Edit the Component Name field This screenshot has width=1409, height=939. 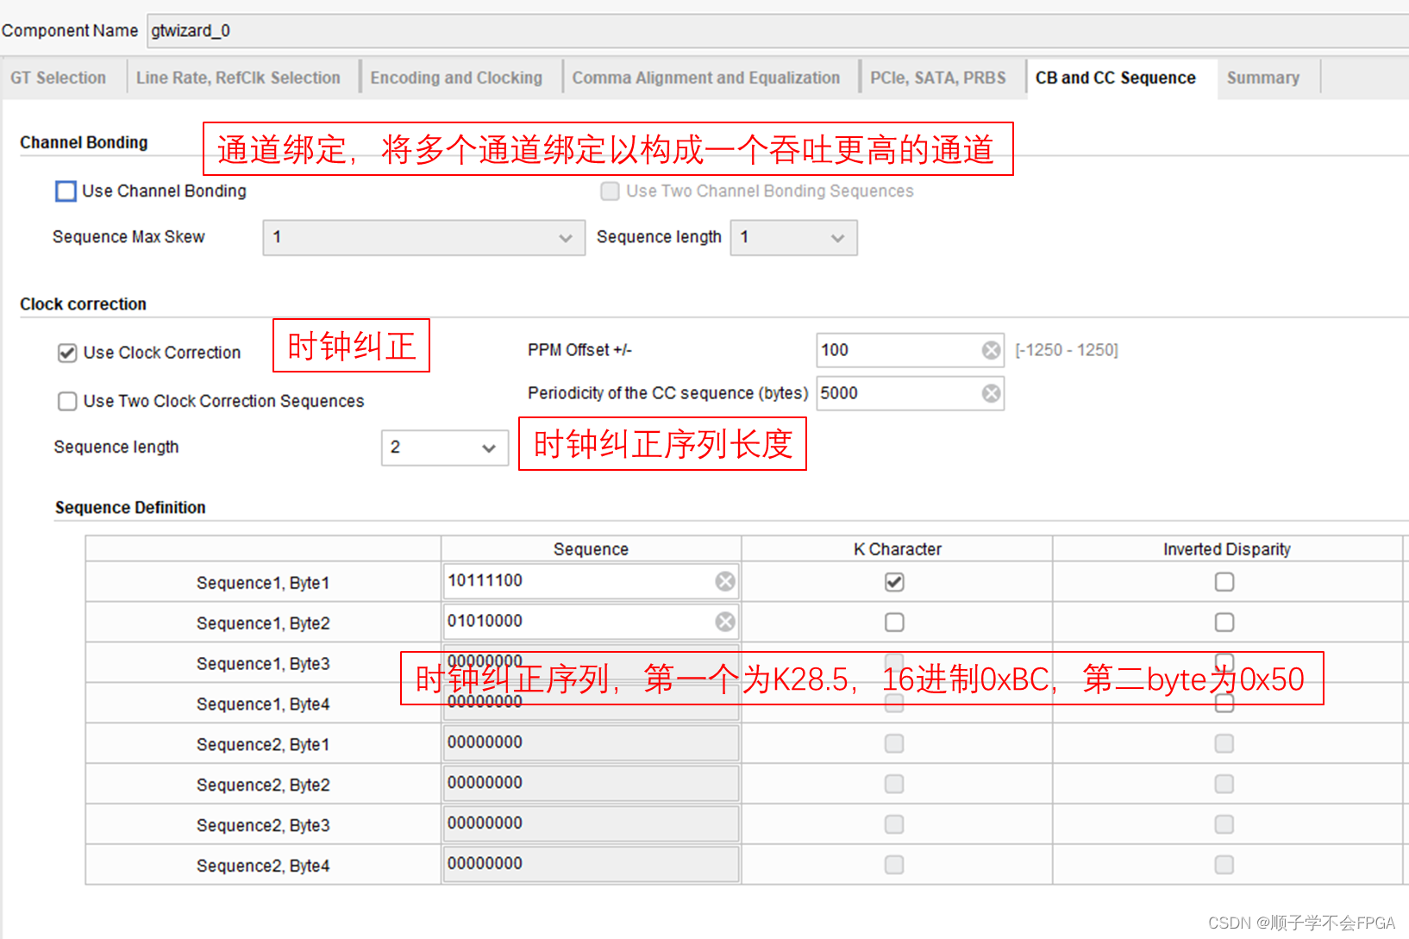tap(776, 31)
